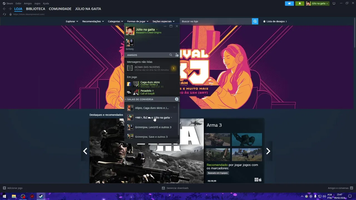Open ACIMA DAS NUVENS unread message
356x200 pixels.
(x=152, y=68)
